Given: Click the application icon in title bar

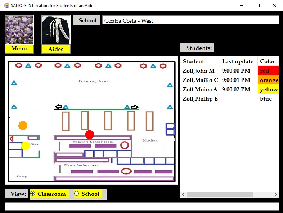Looking at the screenshot, I should (x=6, y=5).
